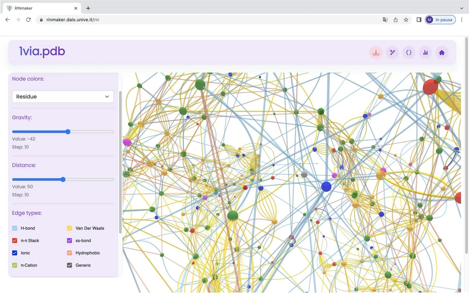Click the 'Distance:' label
This screenshot has height=293, width=469.
click(24, 165)
